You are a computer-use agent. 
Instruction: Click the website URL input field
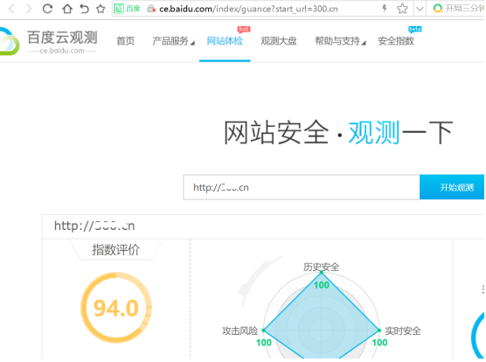302,187
